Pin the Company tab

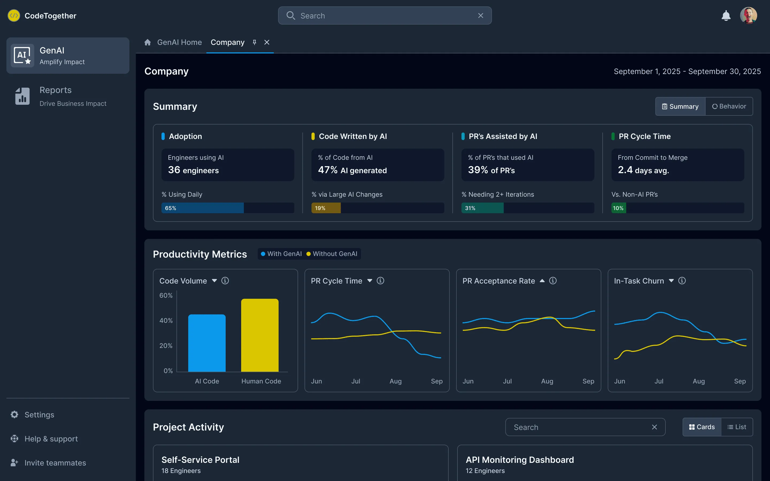click(254, 42)
